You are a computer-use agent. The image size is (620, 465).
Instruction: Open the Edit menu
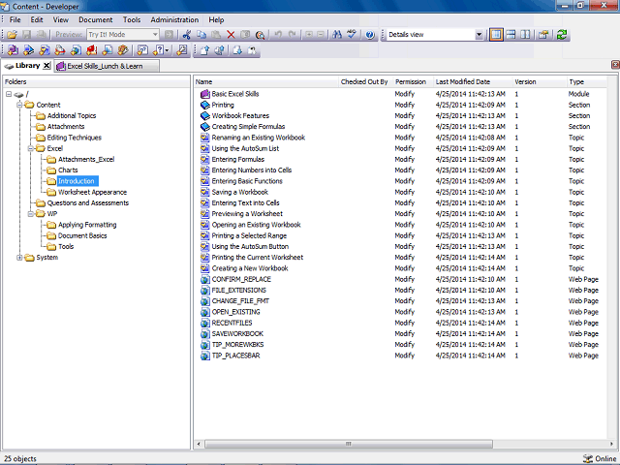pyautogui.click(x=37, y=19)
